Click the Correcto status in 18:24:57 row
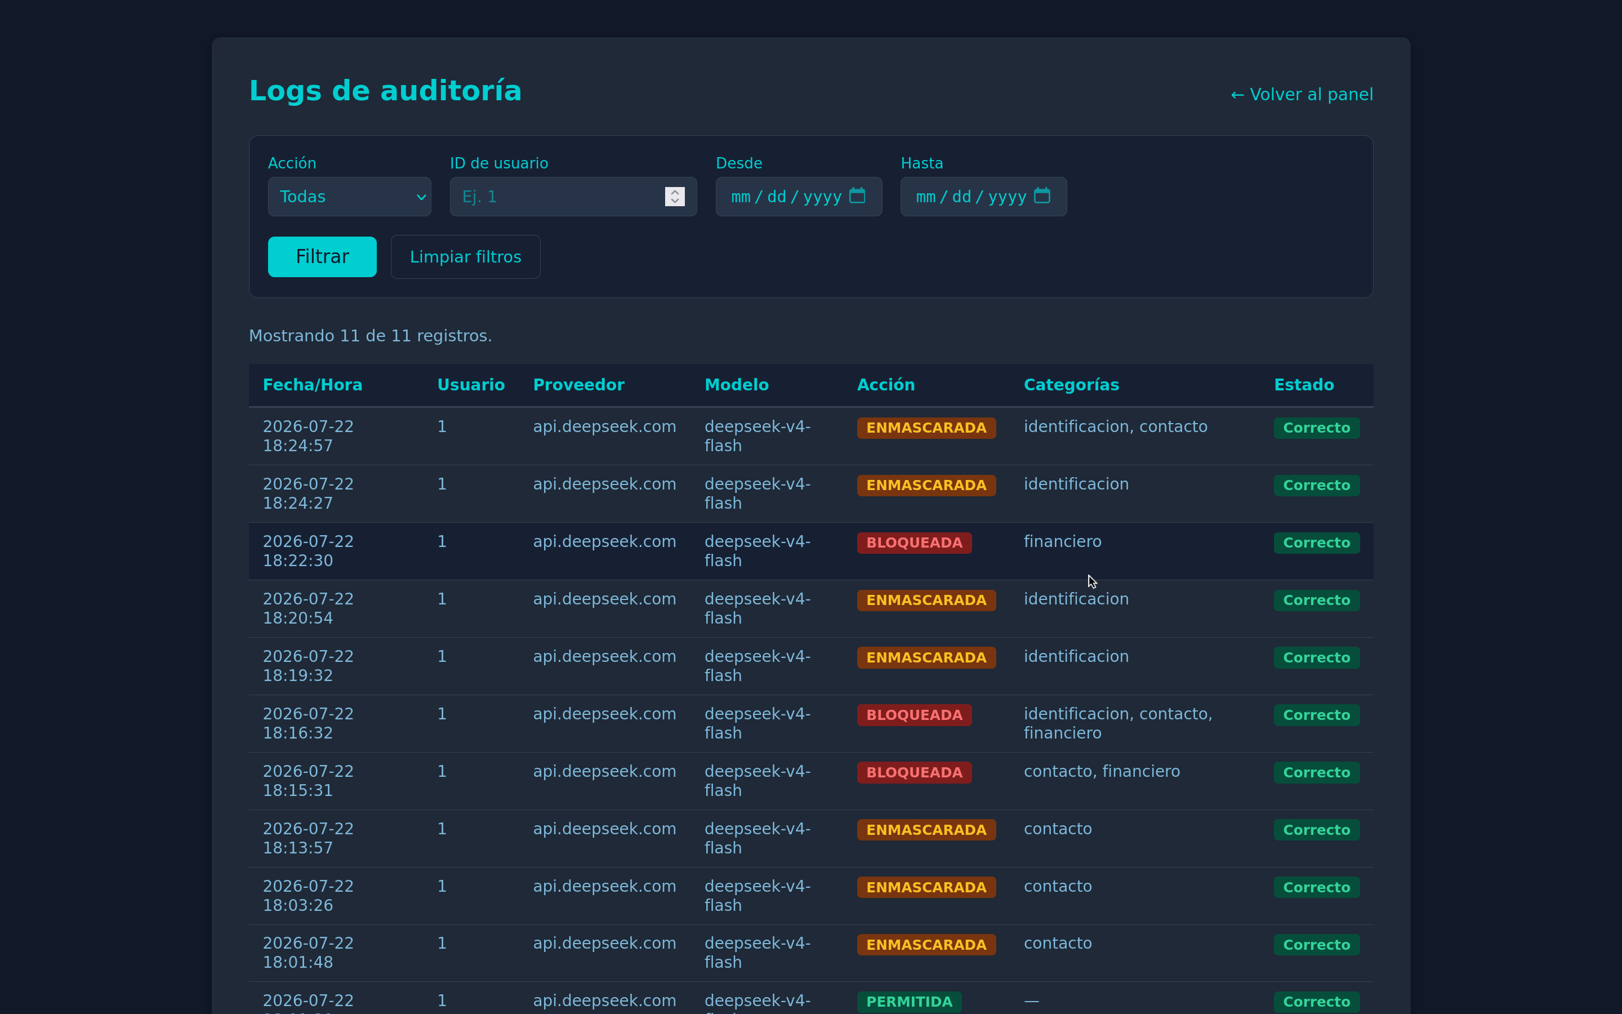 1316,428
